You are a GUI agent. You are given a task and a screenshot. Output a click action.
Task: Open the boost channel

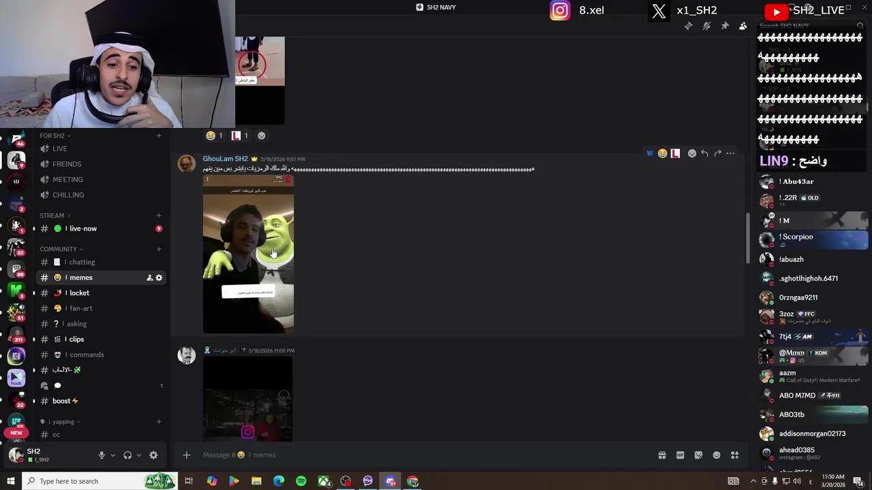coord(101,401)
